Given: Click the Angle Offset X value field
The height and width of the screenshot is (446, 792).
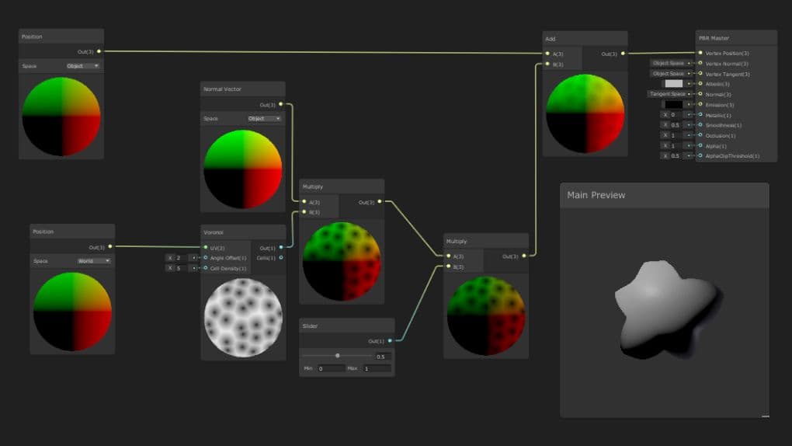Looking at the screenshot, I should (181, 258).
